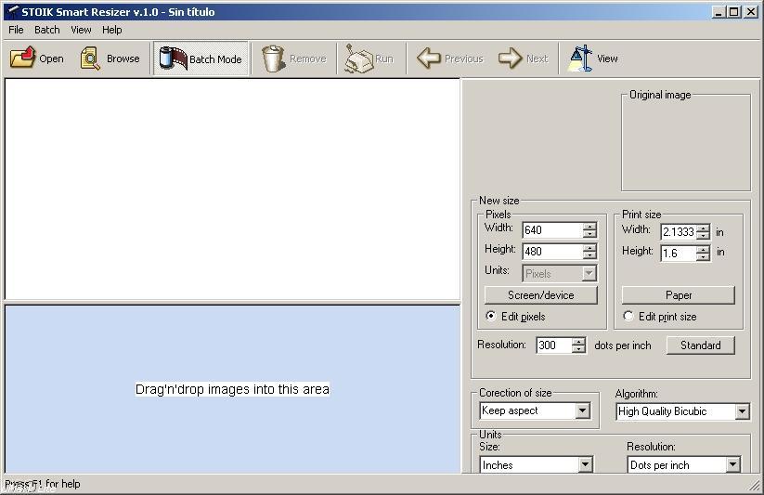Click the Paper button
This screenshot has width=764, height=495.
pos(679,295)
